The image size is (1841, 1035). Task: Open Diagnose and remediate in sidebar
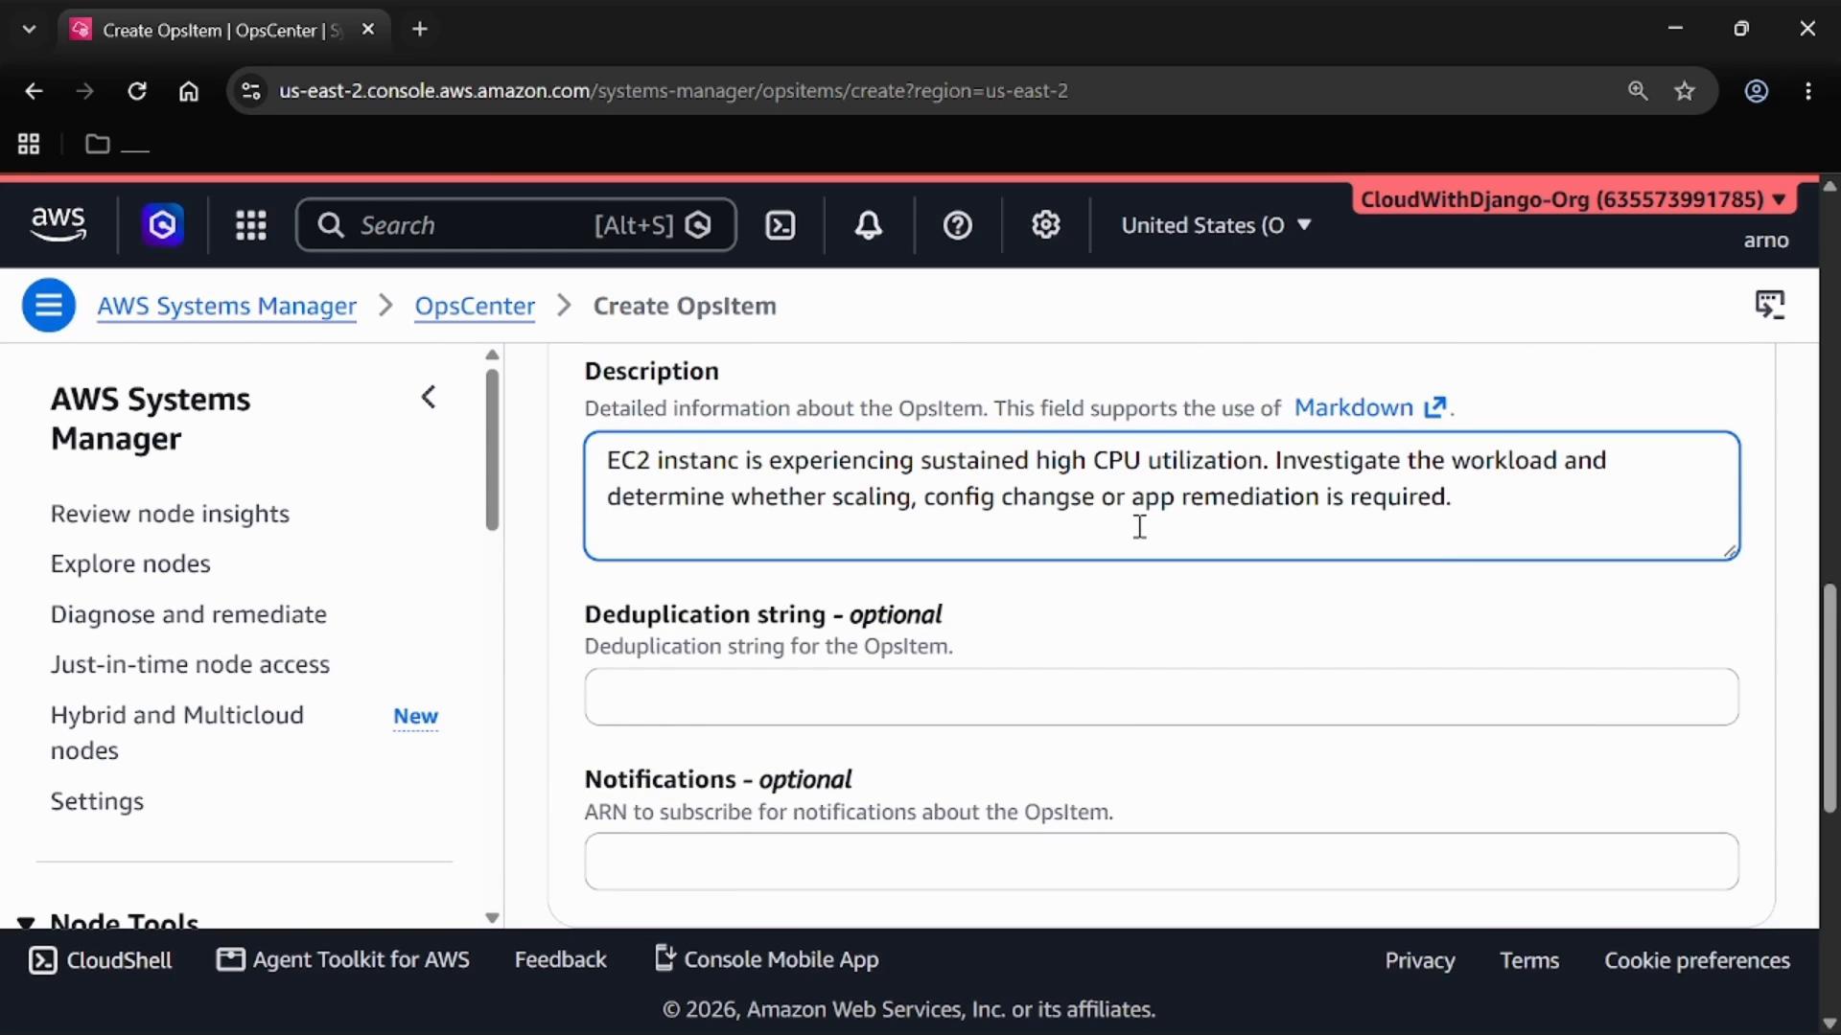pyautogui.click(x=189, y=614)
